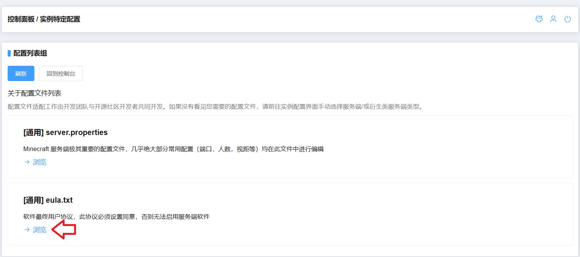Click the Minecraft 服务端 description text
Viewport: 580px width, 257px height.
click(x=173, y=149)
